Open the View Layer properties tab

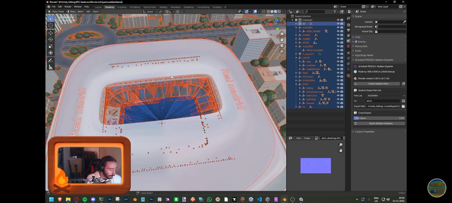(348, 35)
